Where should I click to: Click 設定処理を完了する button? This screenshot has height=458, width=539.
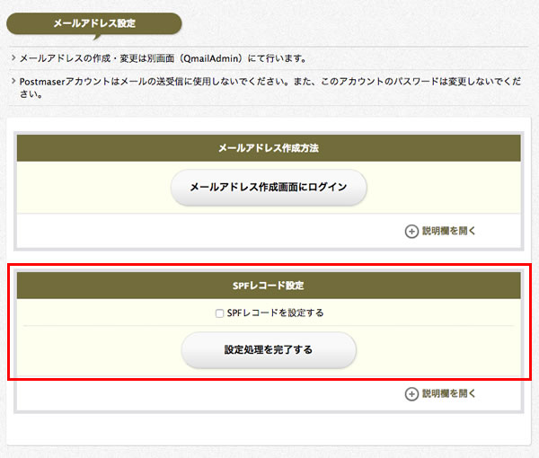click(269, 350)
